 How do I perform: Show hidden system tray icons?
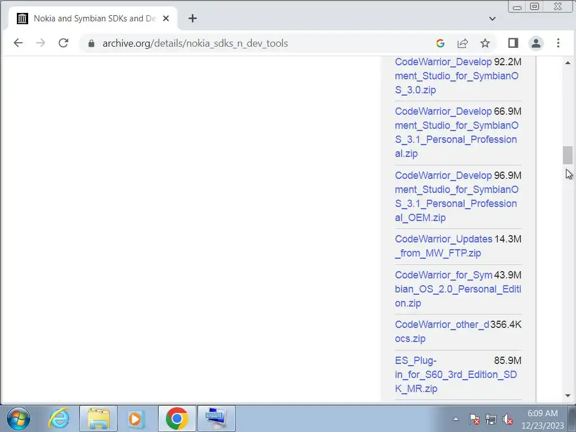click(456, 418)
